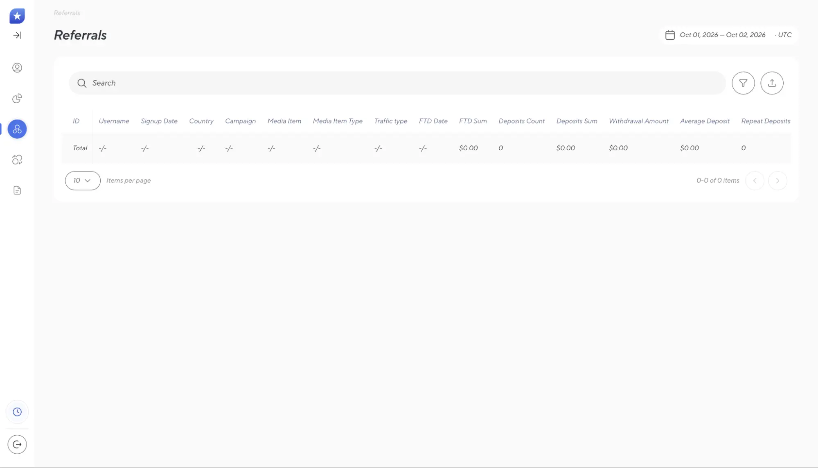Sort by Deposits Sum column header
Screen dimensions: 818x468
pyautogui.click(x=577, y=121)
